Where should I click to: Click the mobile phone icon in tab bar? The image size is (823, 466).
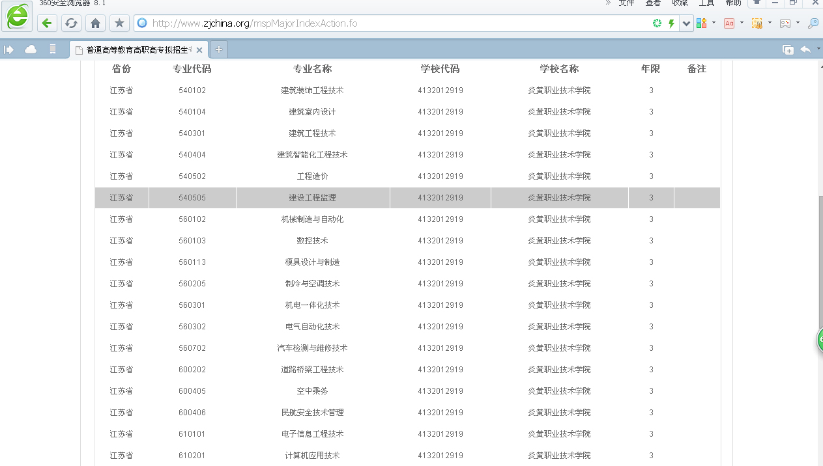click(x=53, y=49)
